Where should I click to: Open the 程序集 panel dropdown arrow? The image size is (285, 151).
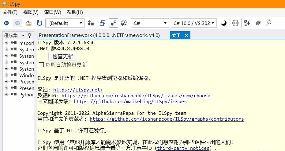coord(23,35)
